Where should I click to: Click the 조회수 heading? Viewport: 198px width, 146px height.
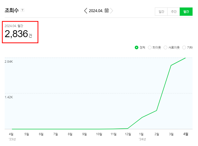[12, 10]
